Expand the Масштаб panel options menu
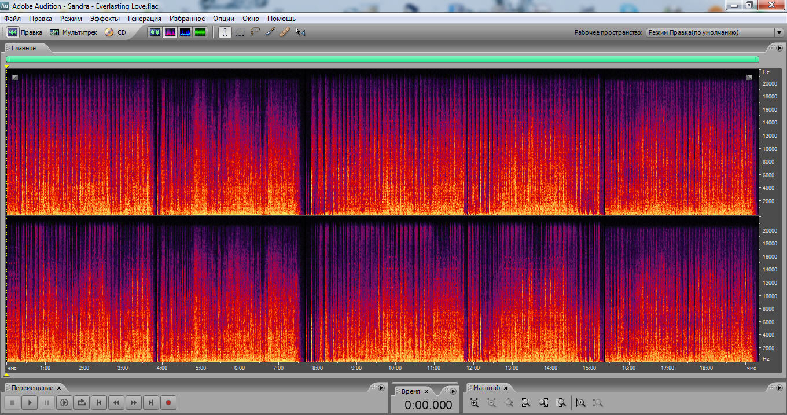787x415 pixels. pos(779,388)
